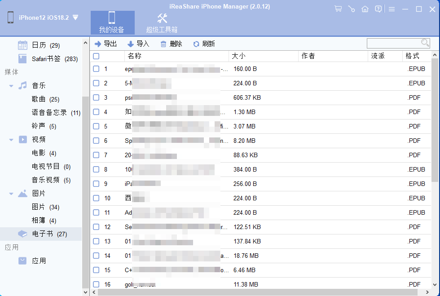Click the search magnifier icon

click(425, 43)
